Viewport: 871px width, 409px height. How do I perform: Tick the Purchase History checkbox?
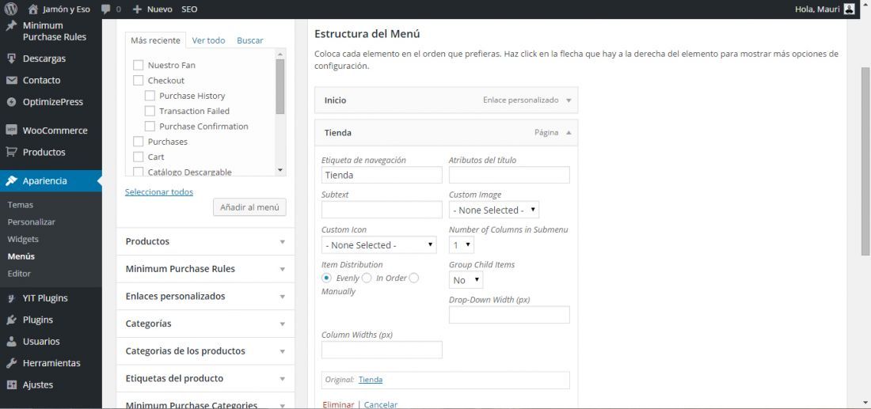[x=150, y=96]
